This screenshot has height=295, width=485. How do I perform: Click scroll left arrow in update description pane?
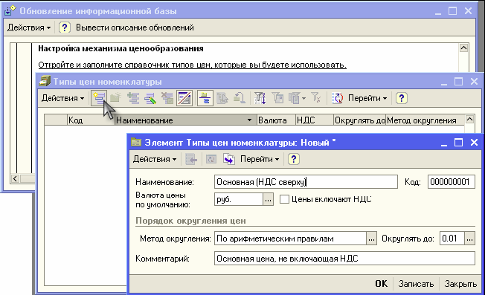click(15, 178)
